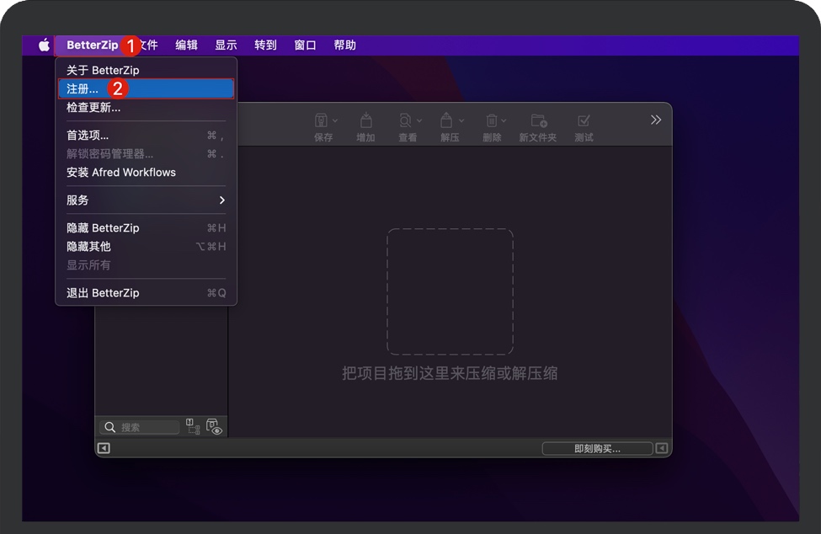Expand the 服务 submenu
The image size is (821, 534).
(x=146, y=200)
